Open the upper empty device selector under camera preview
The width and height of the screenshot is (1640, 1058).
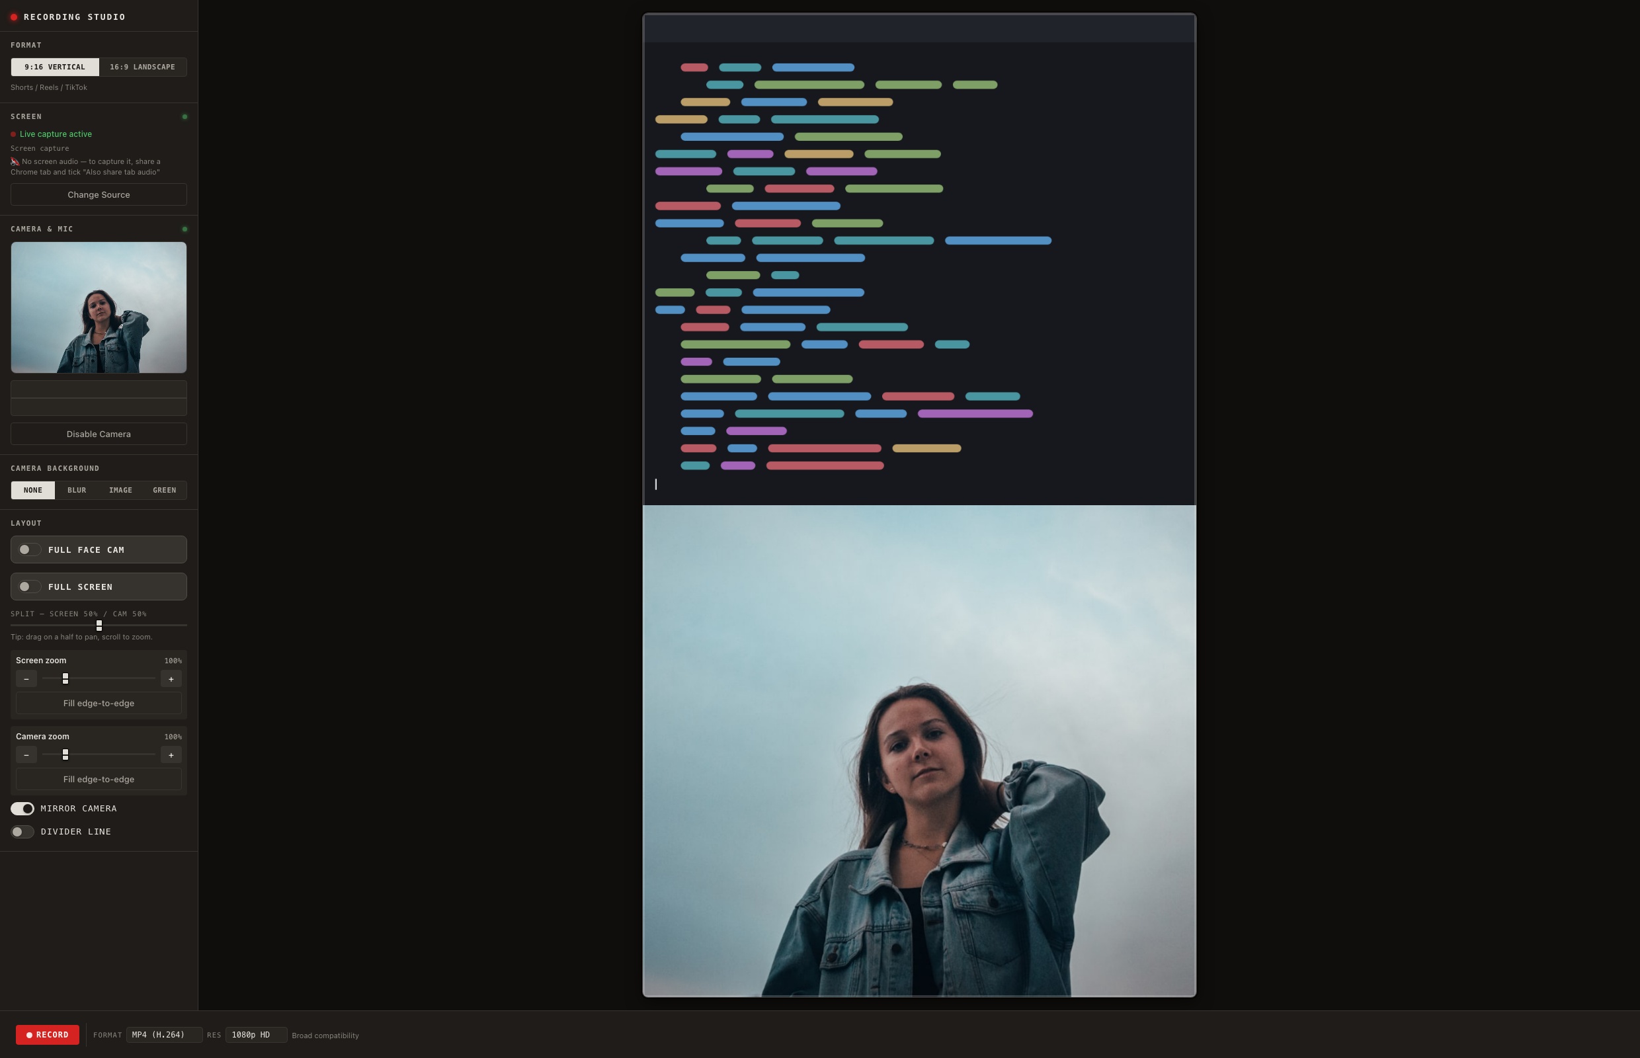99,389
